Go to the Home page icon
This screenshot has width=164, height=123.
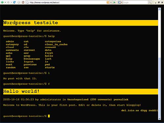(23, 2)
